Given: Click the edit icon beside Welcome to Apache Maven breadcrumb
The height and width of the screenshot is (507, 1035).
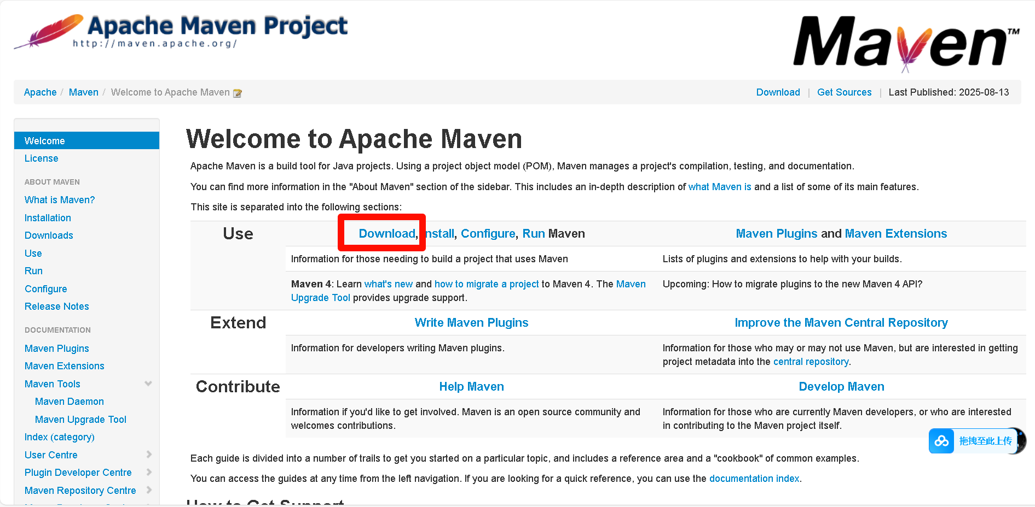Looking at the screenshot, I should coord(238,93).
